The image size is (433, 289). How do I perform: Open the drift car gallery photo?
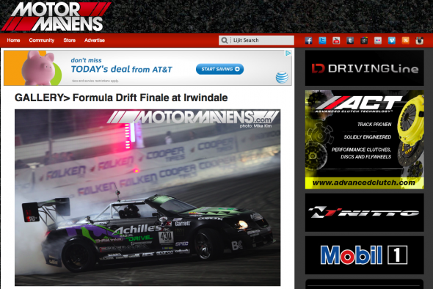[148, 197]
